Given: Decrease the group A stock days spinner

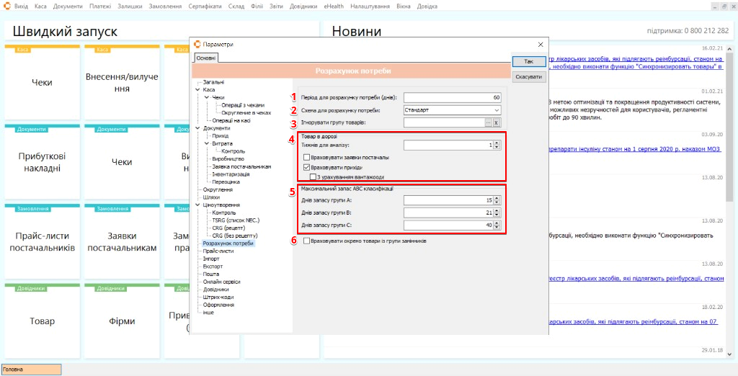Looking at the screenshot, I should click(x=497, y=202).
